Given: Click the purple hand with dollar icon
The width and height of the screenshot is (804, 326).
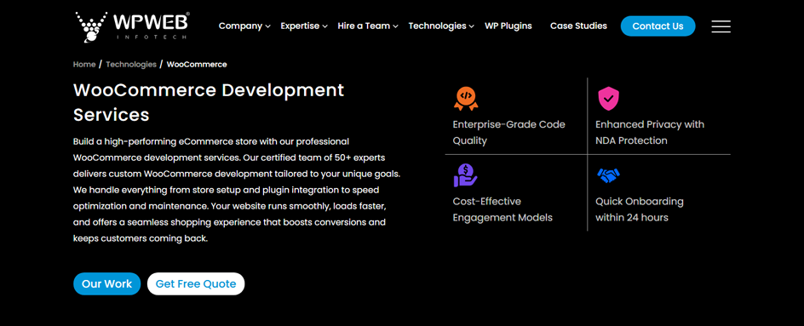Looking at the screenshot, I should 465,175.
